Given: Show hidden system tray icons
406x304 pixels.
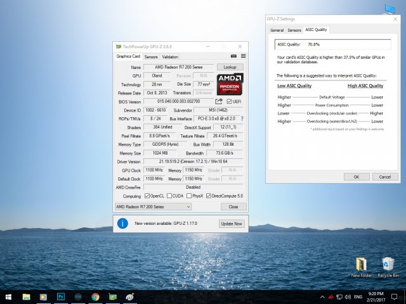Looking at the screenshot, I should [x=321, y=296].
